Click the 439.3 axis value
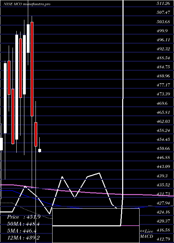174x243 pixels. point(162,176)
